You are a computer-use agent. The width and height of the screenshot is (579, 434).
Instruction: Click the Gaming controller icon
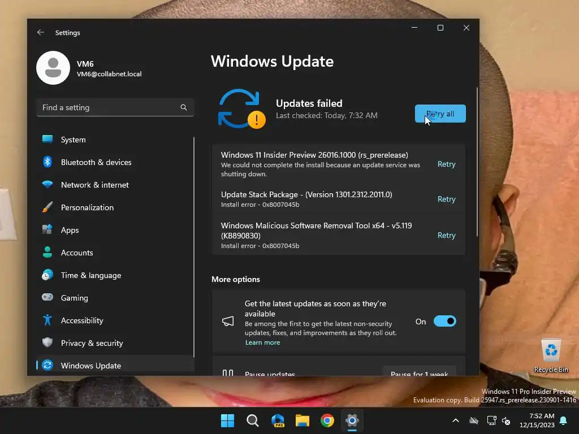tap(47, 297)
